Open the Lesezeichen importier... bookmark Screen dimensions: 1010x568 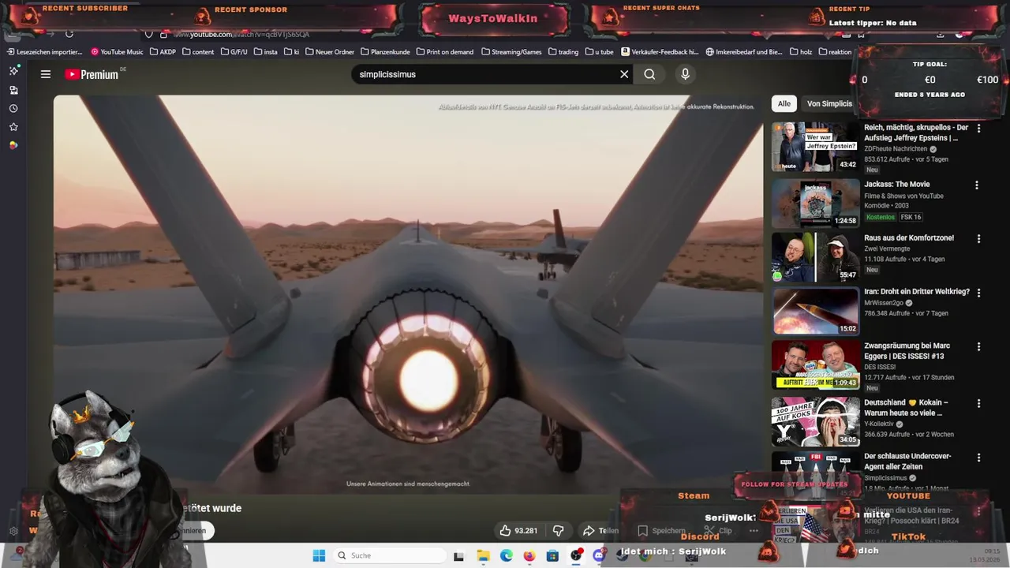pos(45,52)
